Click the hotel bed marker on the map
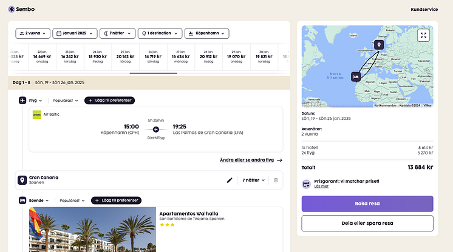The width and height of the screenshot is (453, 252). tap(356, 76)
